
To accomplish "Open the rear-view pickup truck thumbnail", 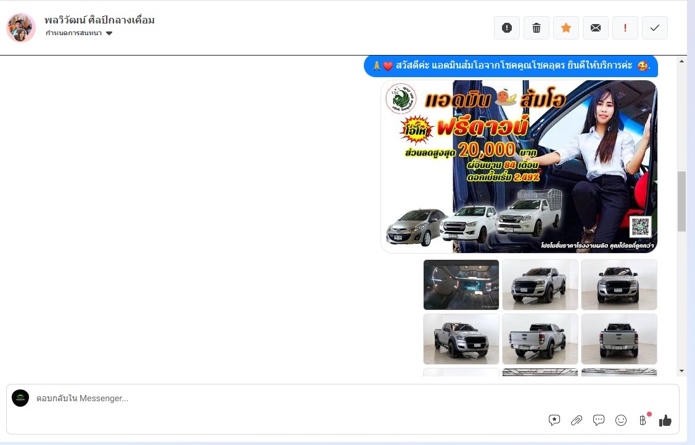I will pos(619,339).
